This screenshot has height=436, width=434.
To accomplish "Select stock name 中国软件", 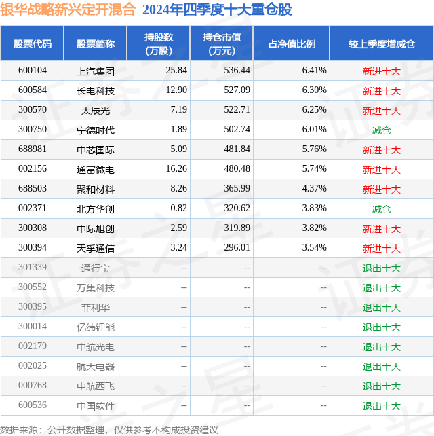I will 96,407.
